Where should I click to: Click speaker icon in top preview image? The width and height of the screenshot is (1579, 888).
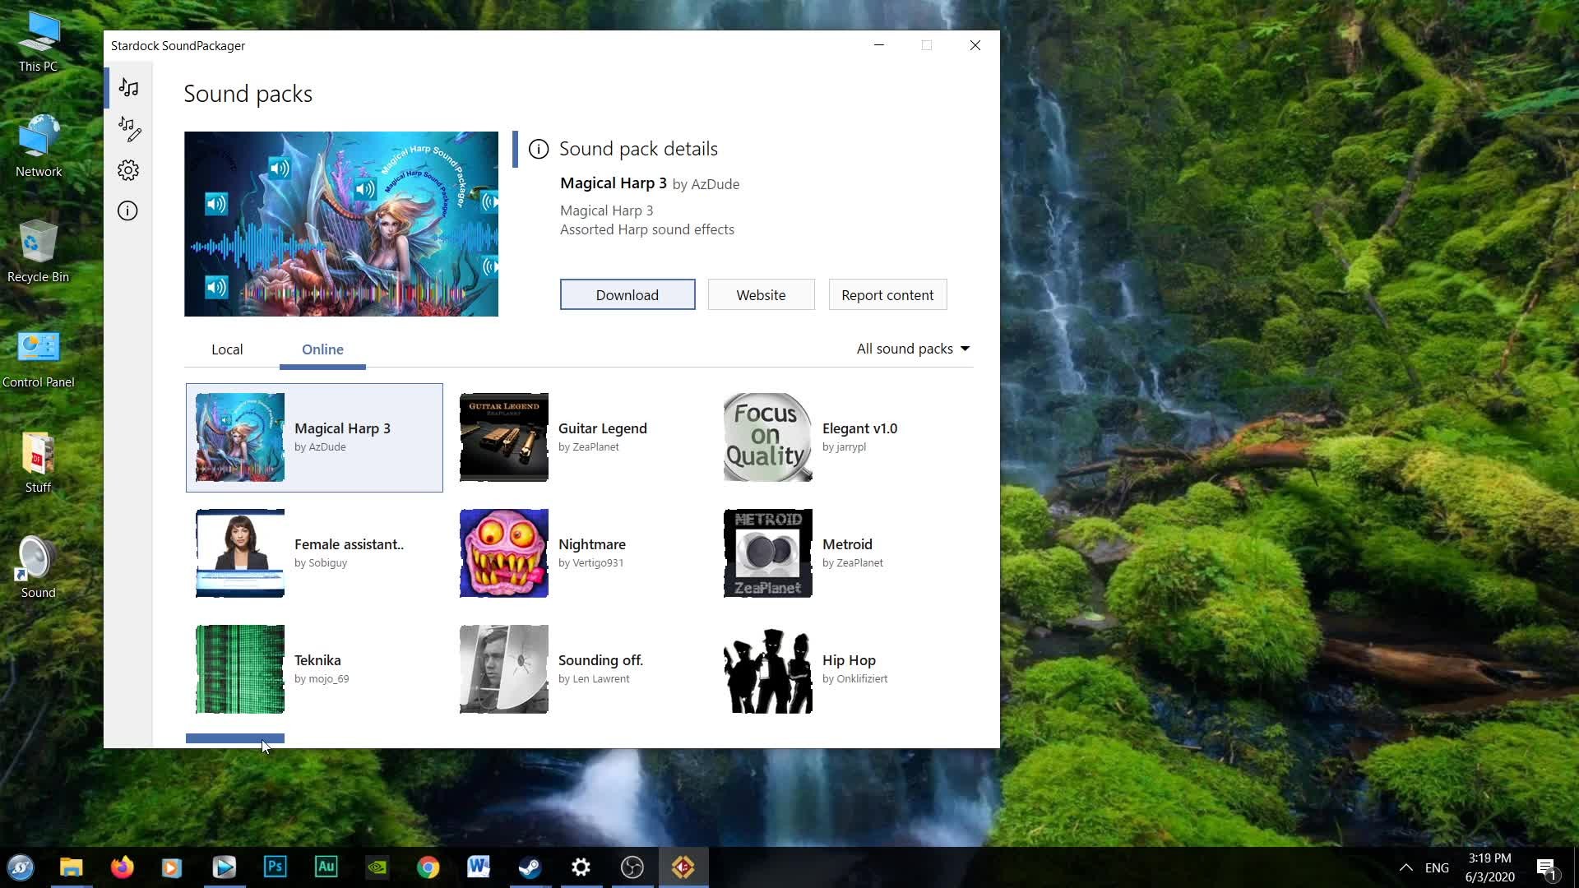click(280, 169)
